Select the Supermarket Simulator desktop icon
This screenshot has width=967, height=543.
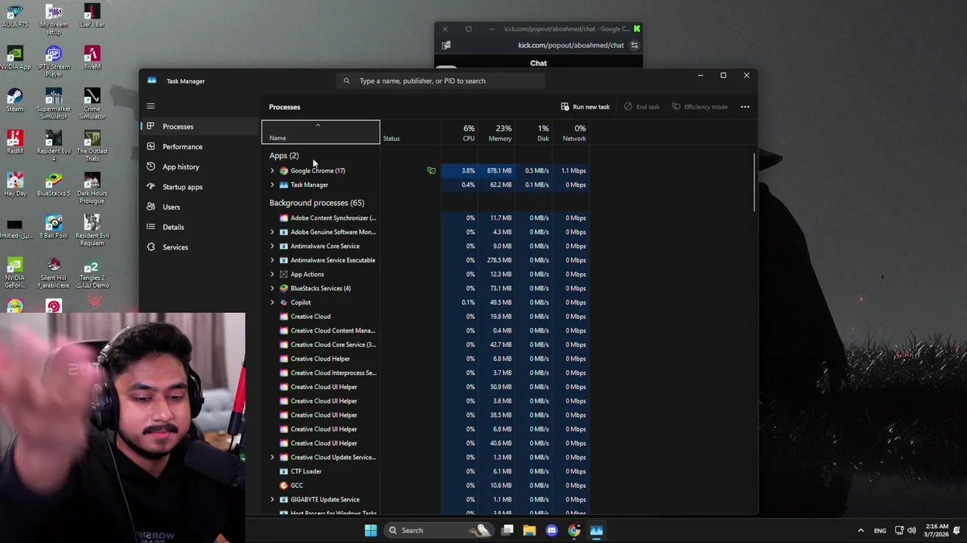(53, 103)
